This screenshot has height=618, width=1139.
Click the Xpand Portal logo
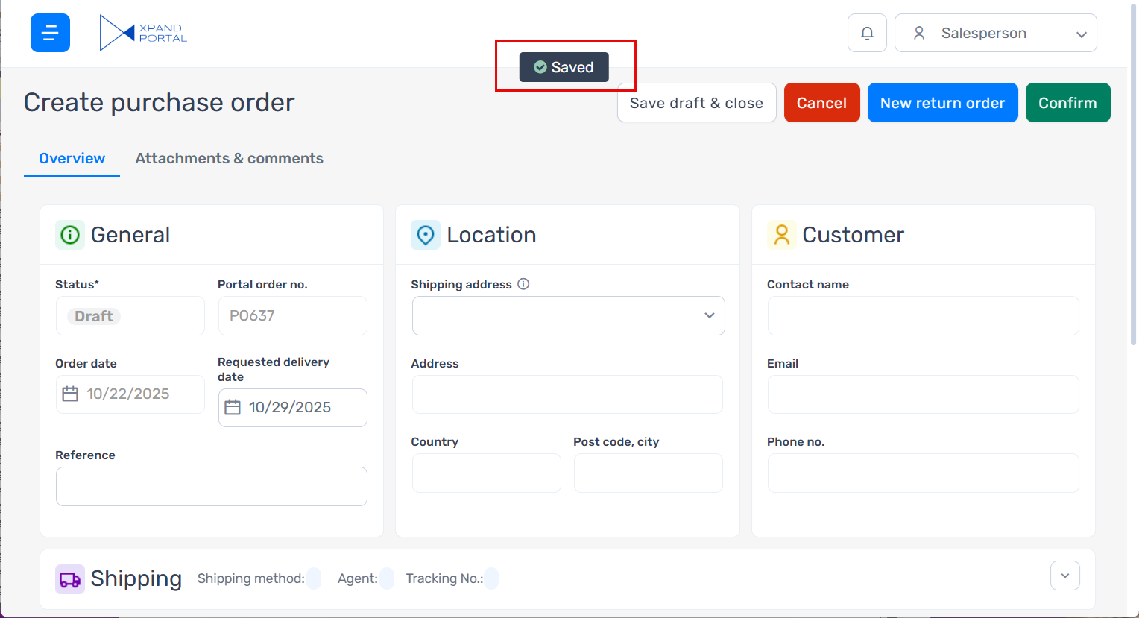coord(143,33)
